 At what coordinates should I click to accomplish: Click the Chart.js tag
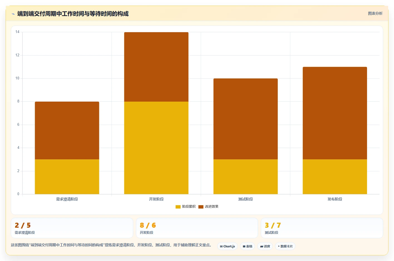pyautogui.click(x=227, y=246)
